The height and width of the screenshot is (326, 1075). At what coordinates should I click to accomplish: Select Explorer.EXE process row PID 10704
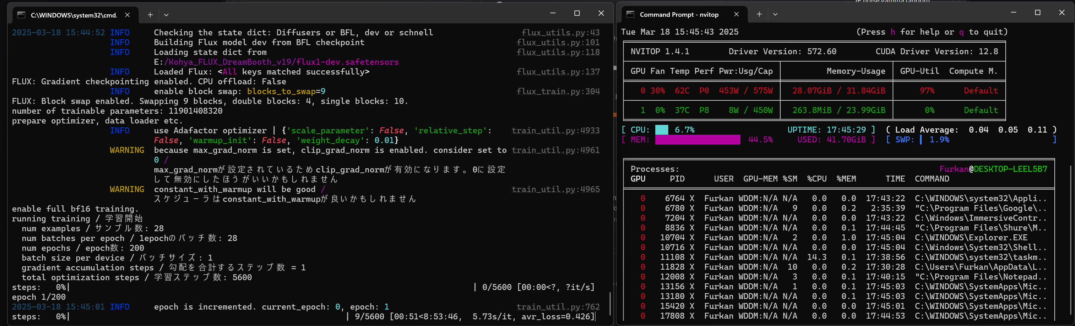(x=839, y=238)
